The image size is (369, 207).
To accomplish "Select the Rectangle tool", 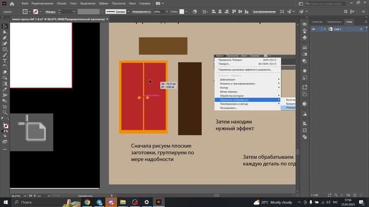I will (5, 49).
